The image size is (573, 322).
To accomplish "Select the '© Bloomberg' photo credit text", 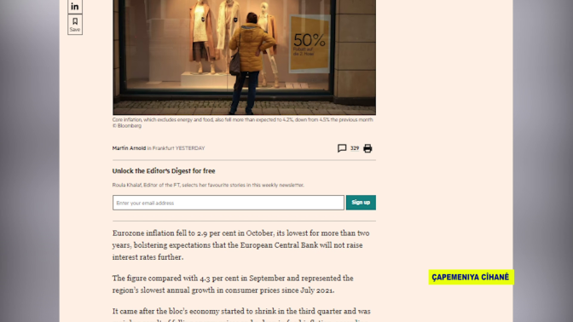I will pos(127,126).
